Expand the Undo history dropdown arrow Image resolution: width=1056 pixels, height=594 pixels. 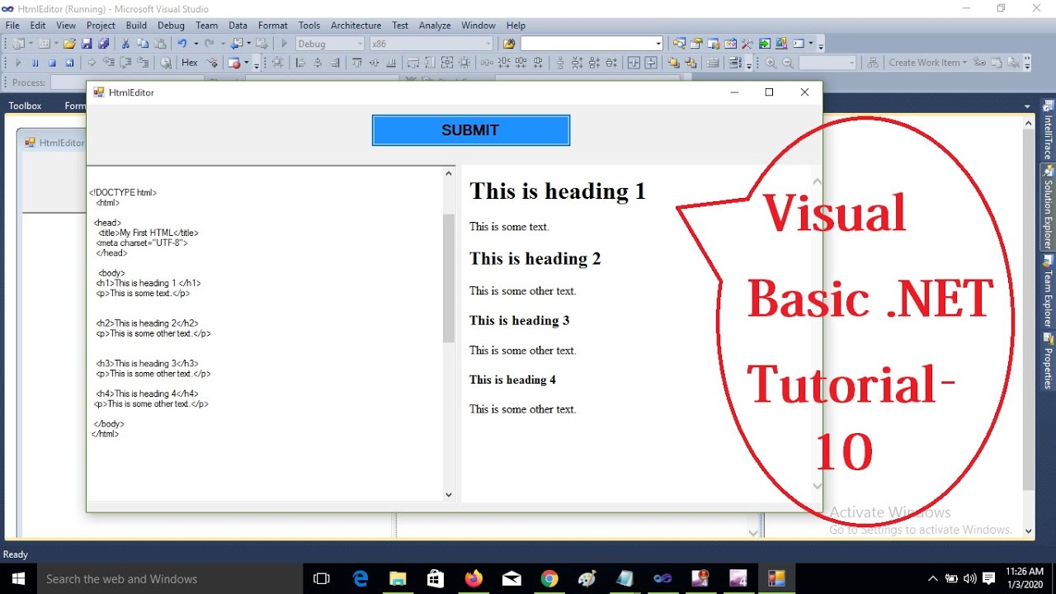pos(196,44)
